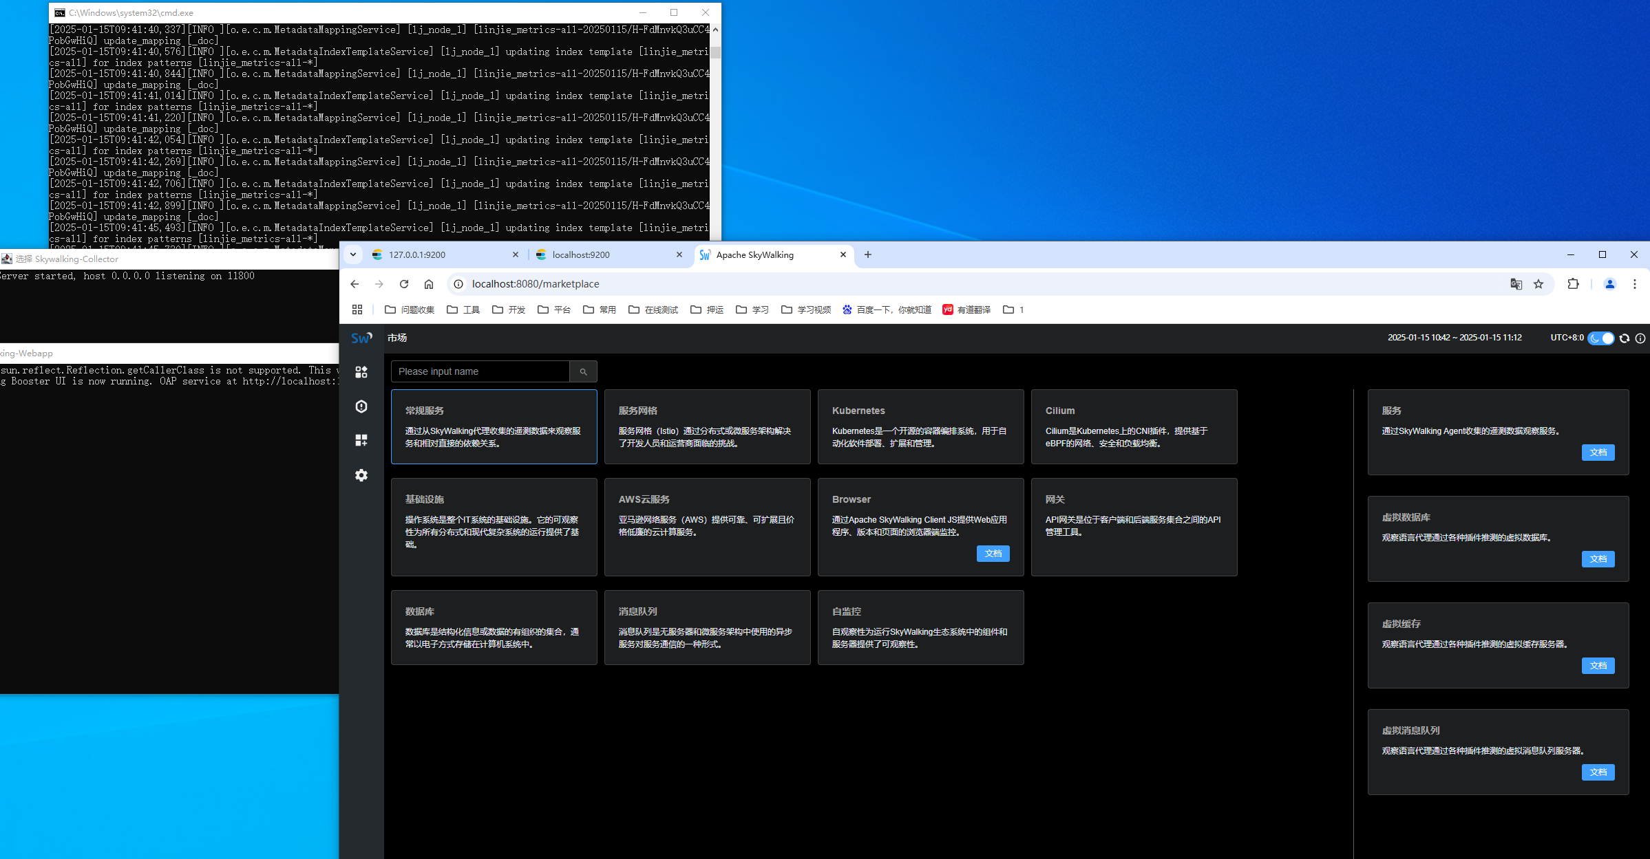Viewport: 1650px width, 859px height.
Task: Expand the browser tab search chevron
Action: [353, 254]
